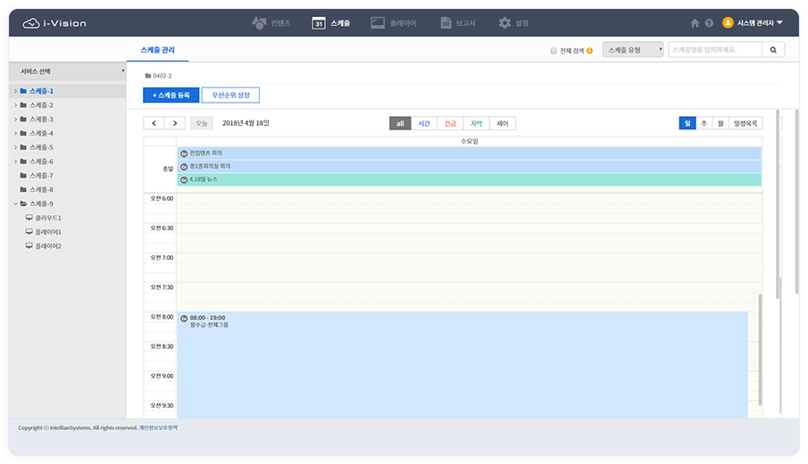Open the 전컴텐츠 회의 all-day event
This screenshot has width=808, height=464.
[470, 153]
